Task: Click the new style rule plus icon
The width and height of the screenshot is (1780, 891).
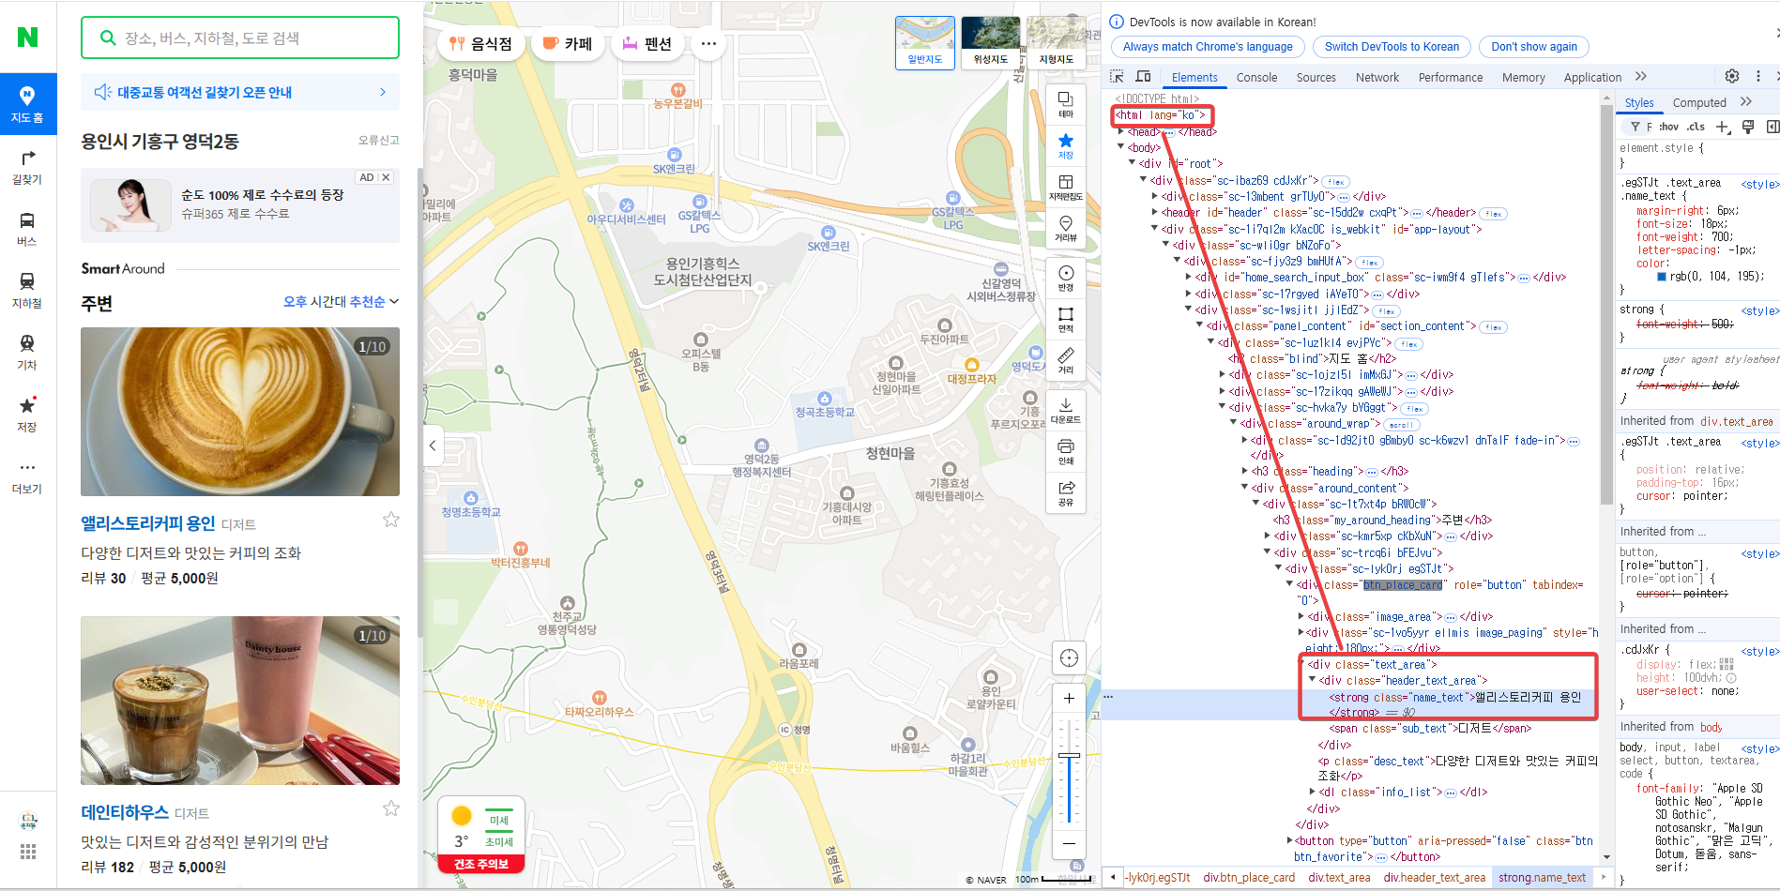Action: pos(1722,127)
